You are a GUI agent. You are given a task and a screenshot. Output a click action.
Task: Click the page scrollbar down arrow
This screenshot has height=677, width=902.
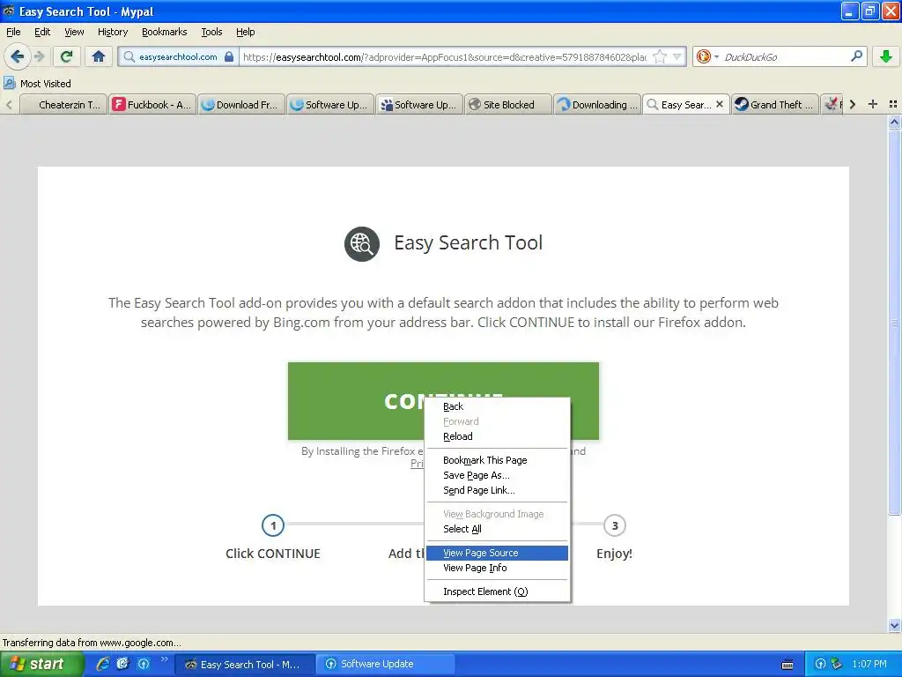point(894,625)
